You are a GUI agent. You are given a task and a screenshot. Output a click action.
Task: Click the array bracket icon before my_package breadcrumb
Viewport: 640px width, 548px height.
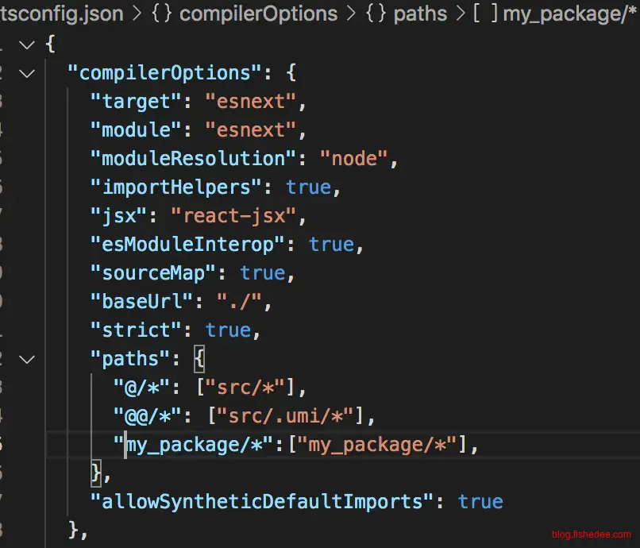(484, 14)
